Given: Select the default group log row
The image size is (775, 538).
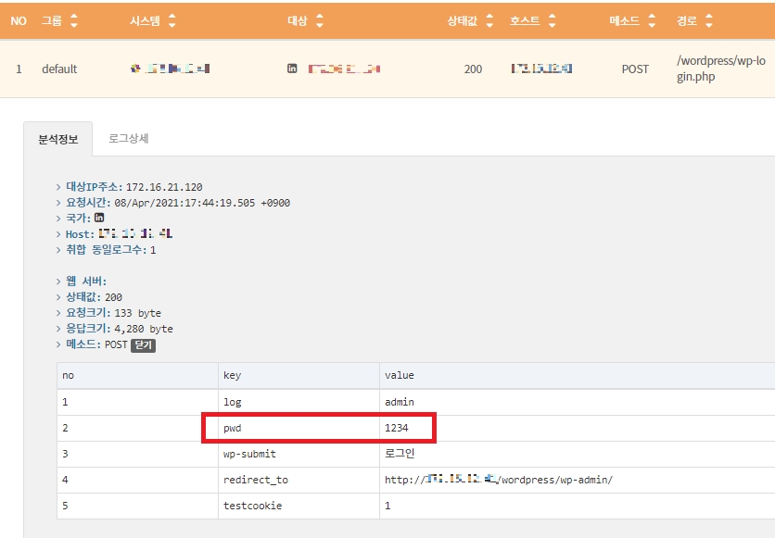Looking at the screenshot, I should (x=59, y=69).
